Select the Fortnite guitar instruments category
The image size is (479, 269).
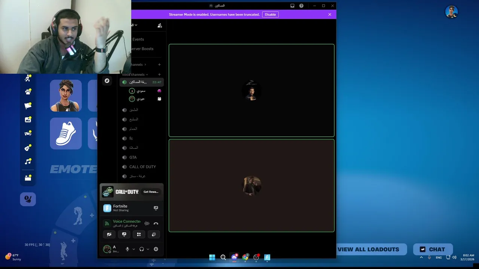coord(28,148)
